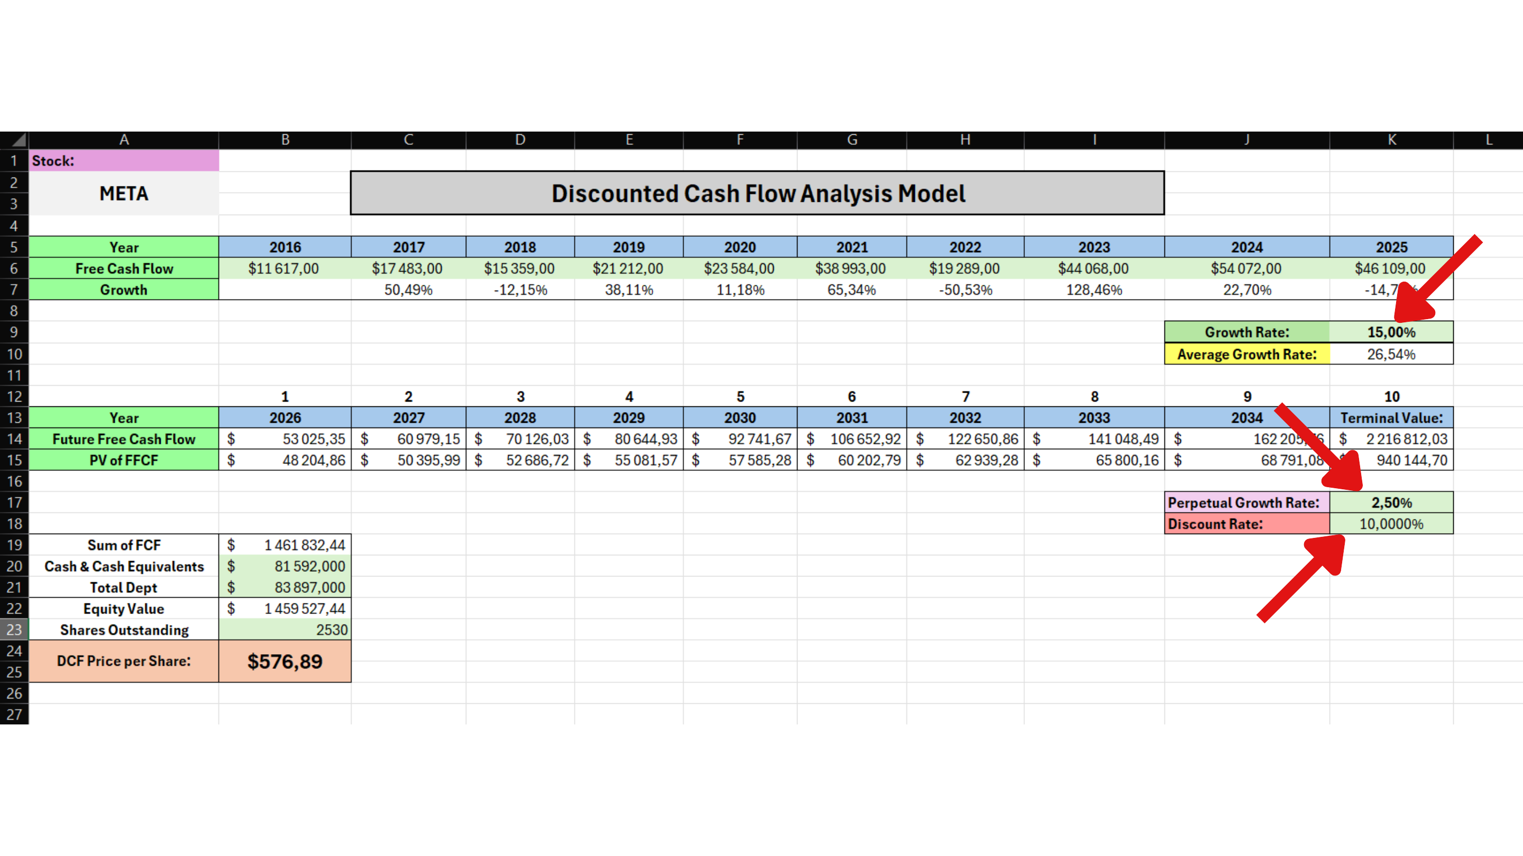Click the DCF Price per Share $576,89

285,661
